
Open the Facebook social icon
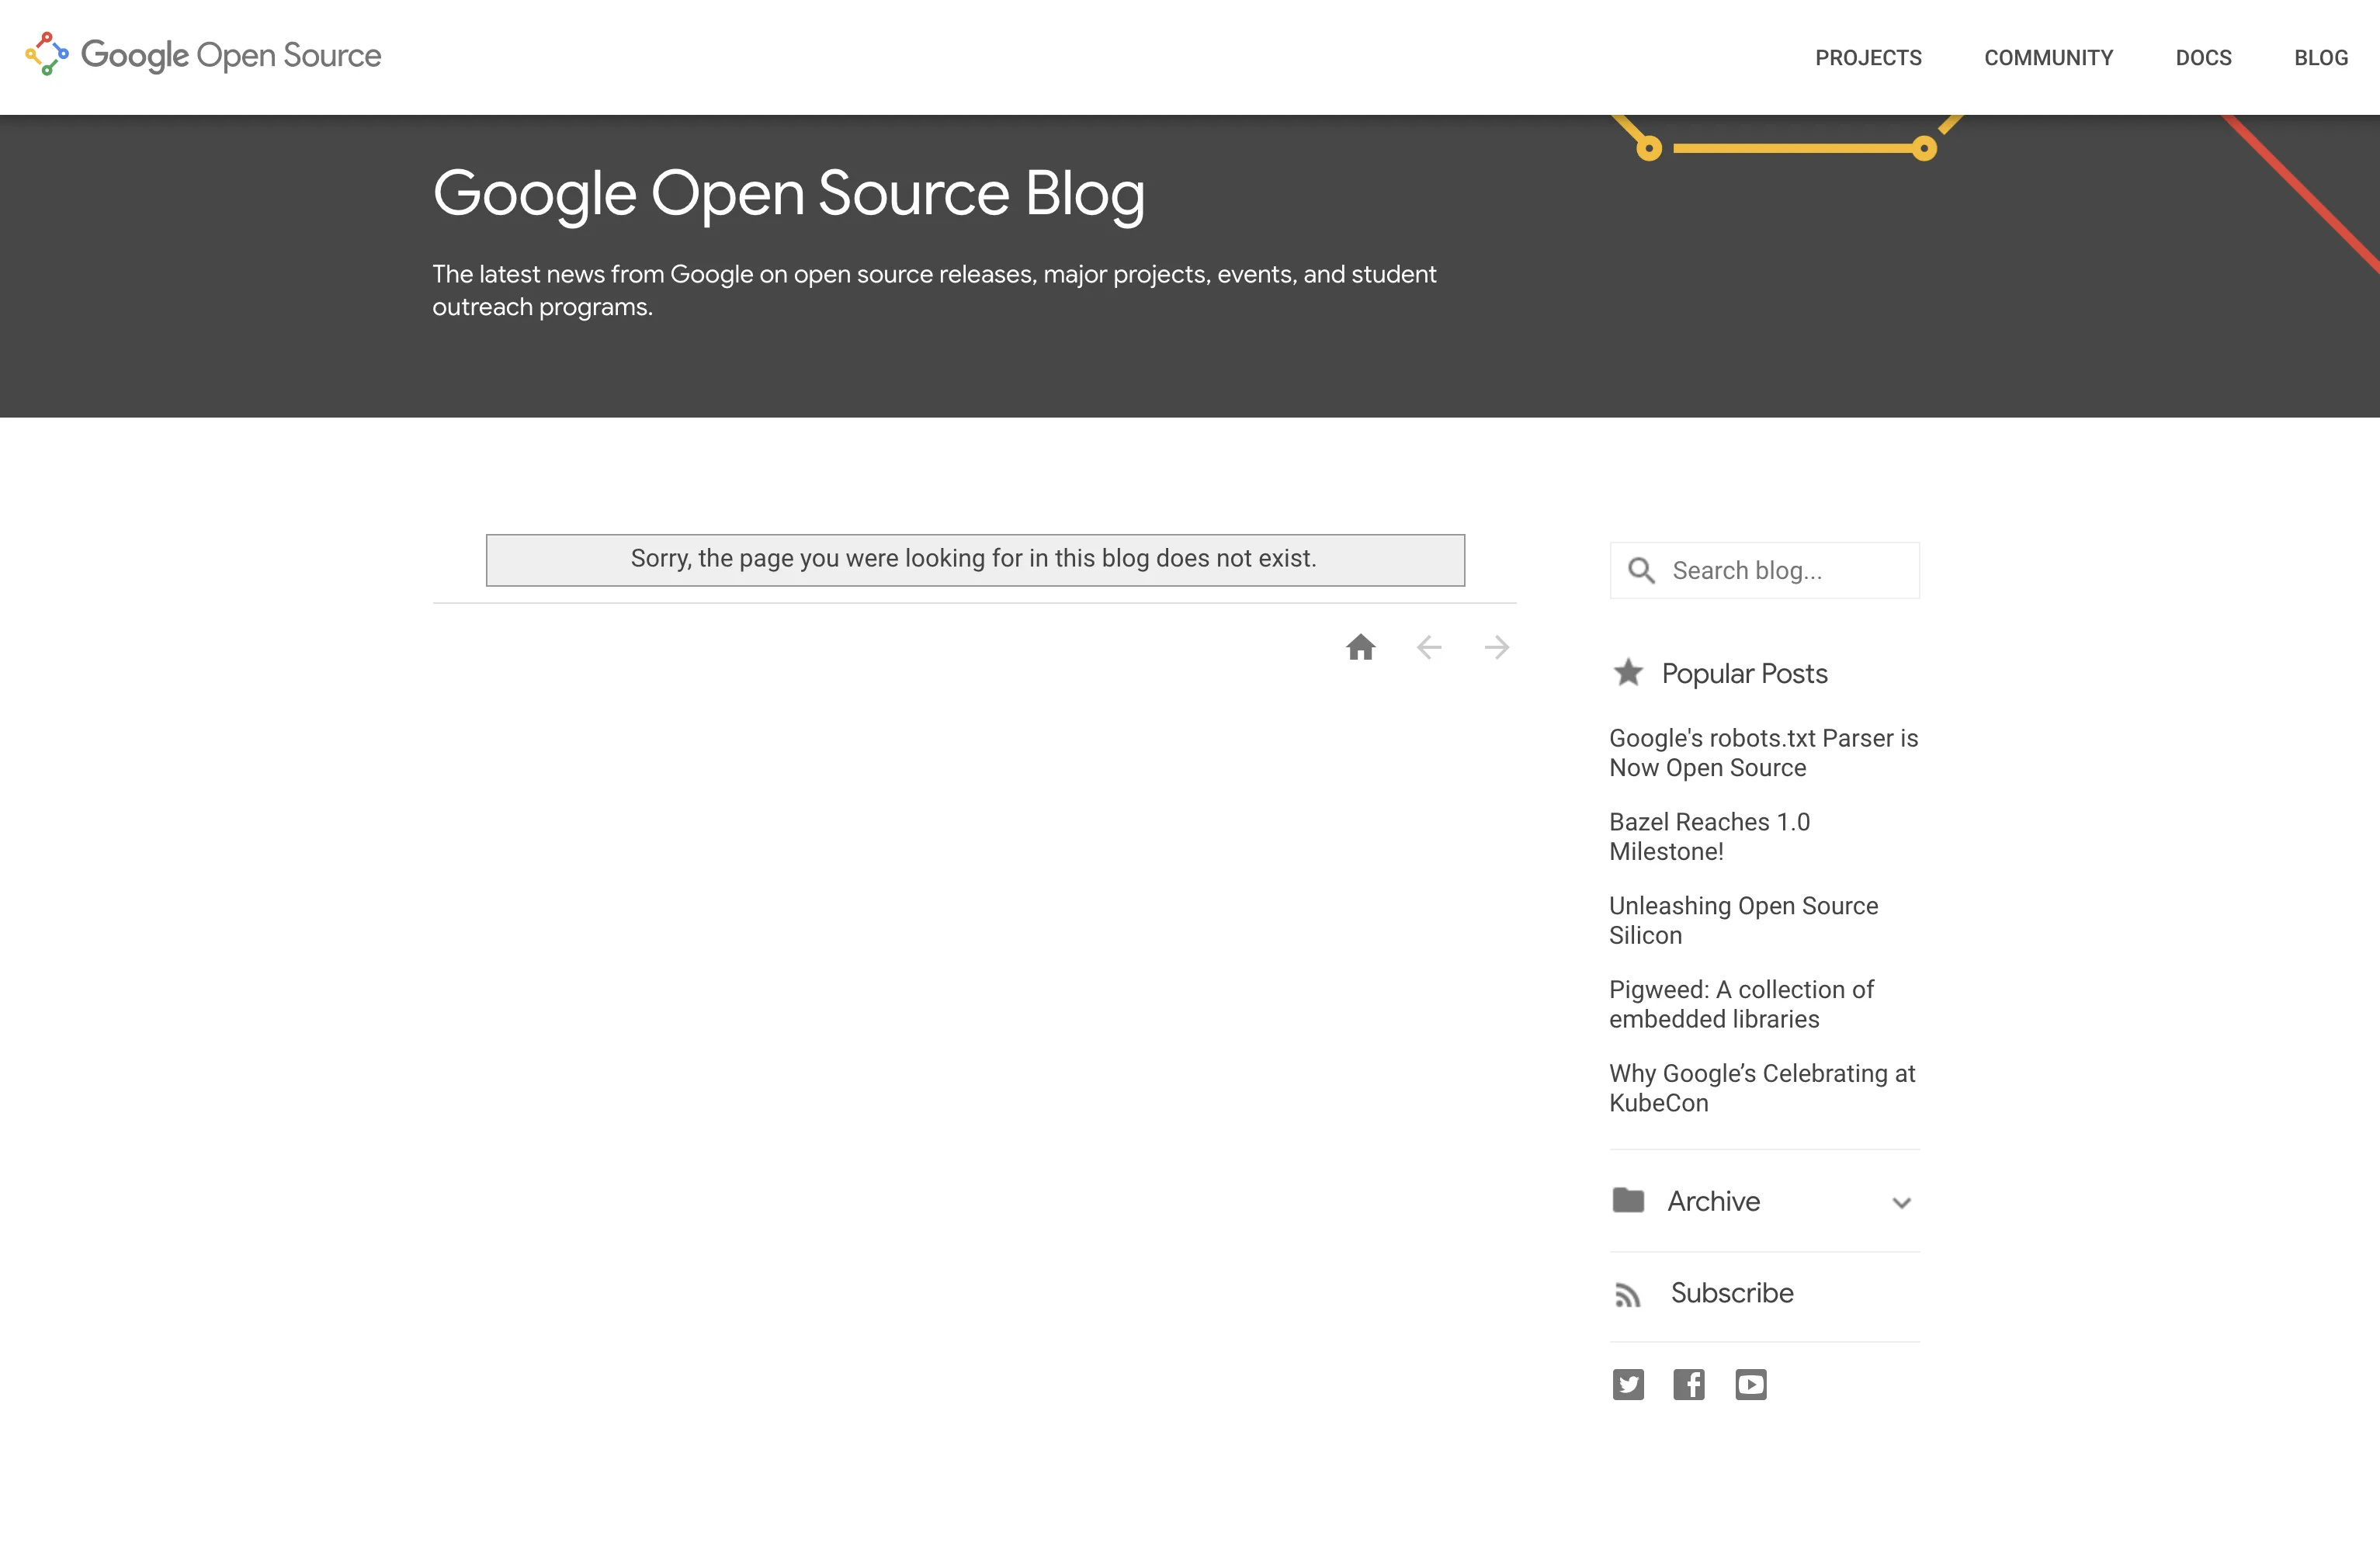(x=1689, y=1385)
